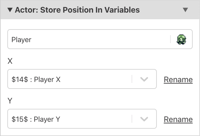Image resolution: width=200 pixels, height=136 pixels.
Task: Click the Y field label
Action: [10, 101]
